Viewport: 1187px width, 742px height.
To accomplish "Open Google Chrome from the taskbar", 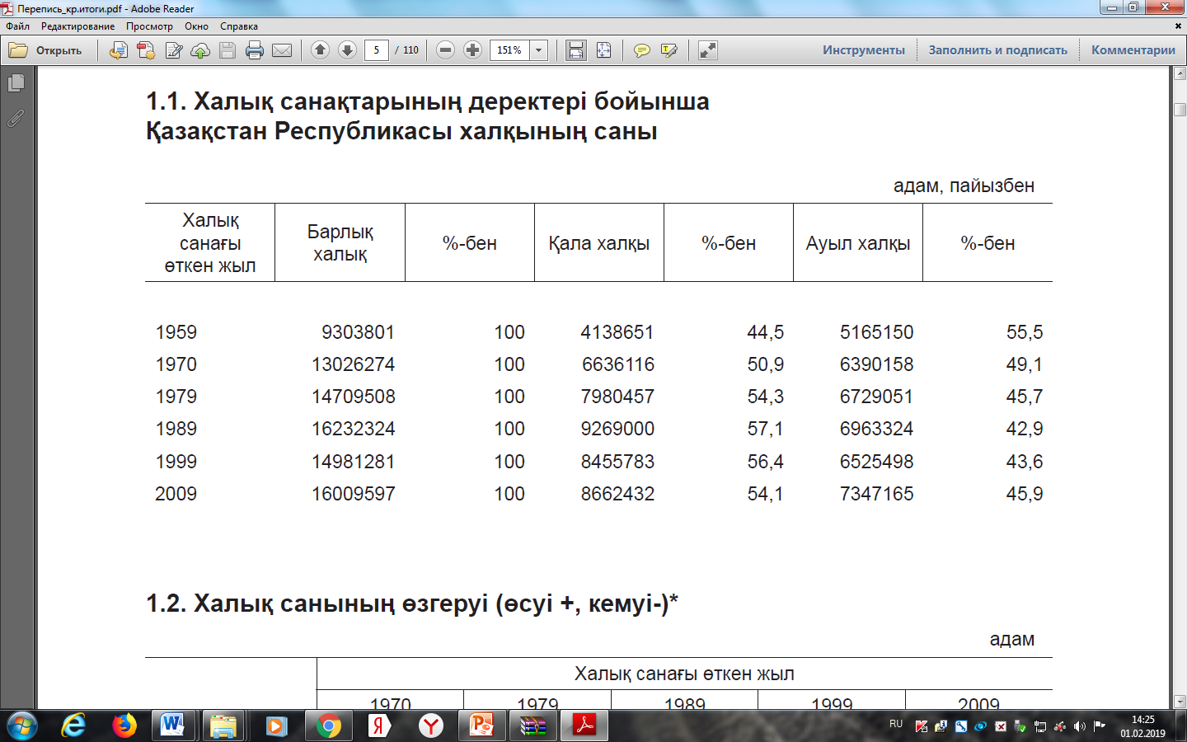I will pos(328,726).
